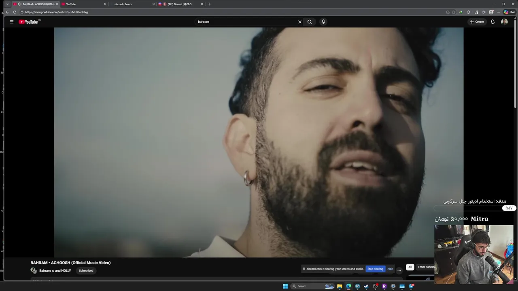
Task: Go to YouTube home via the logo
Action: [x=28, y=22]
